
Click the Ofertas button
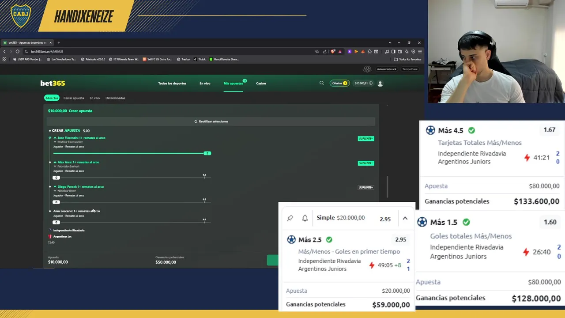point(339,83)
